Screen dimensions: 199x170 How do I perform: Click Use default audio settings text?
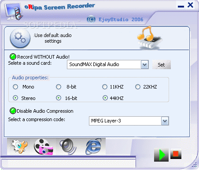[x=53, y=38]
